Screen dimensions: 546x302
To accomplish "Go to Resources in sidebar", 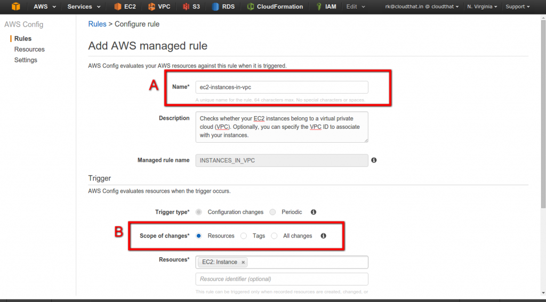I will click(29, 50).
